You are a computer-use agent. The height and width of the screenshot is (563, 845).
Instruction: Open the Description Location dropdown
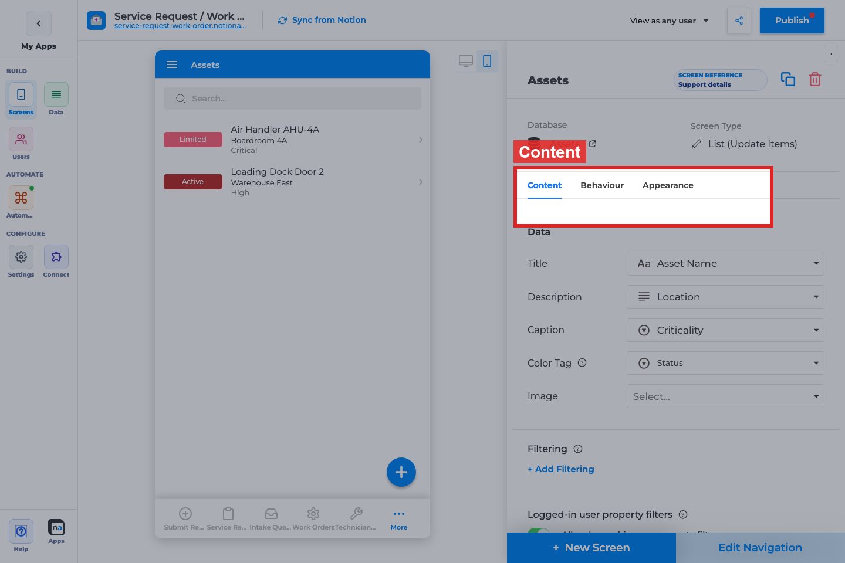pyautogui.click(x=725, y=297)
